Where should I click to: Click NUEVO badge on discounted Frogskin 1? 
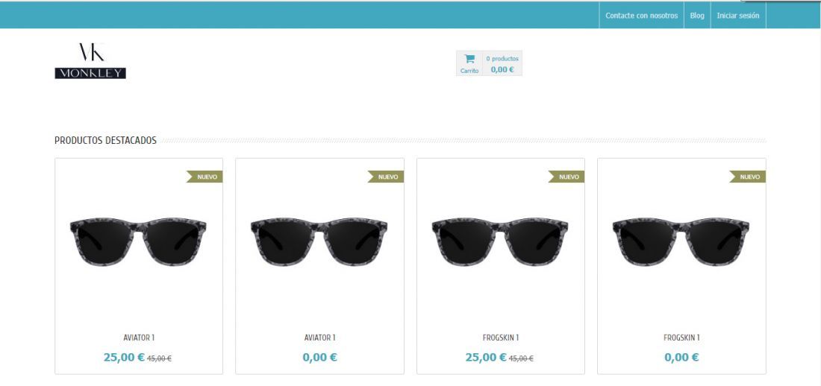click(566, 177)
